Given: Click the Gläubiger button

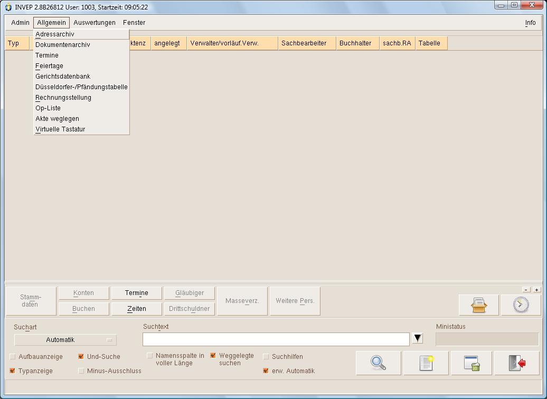Looking at the screenshot, I should point(190,293).
